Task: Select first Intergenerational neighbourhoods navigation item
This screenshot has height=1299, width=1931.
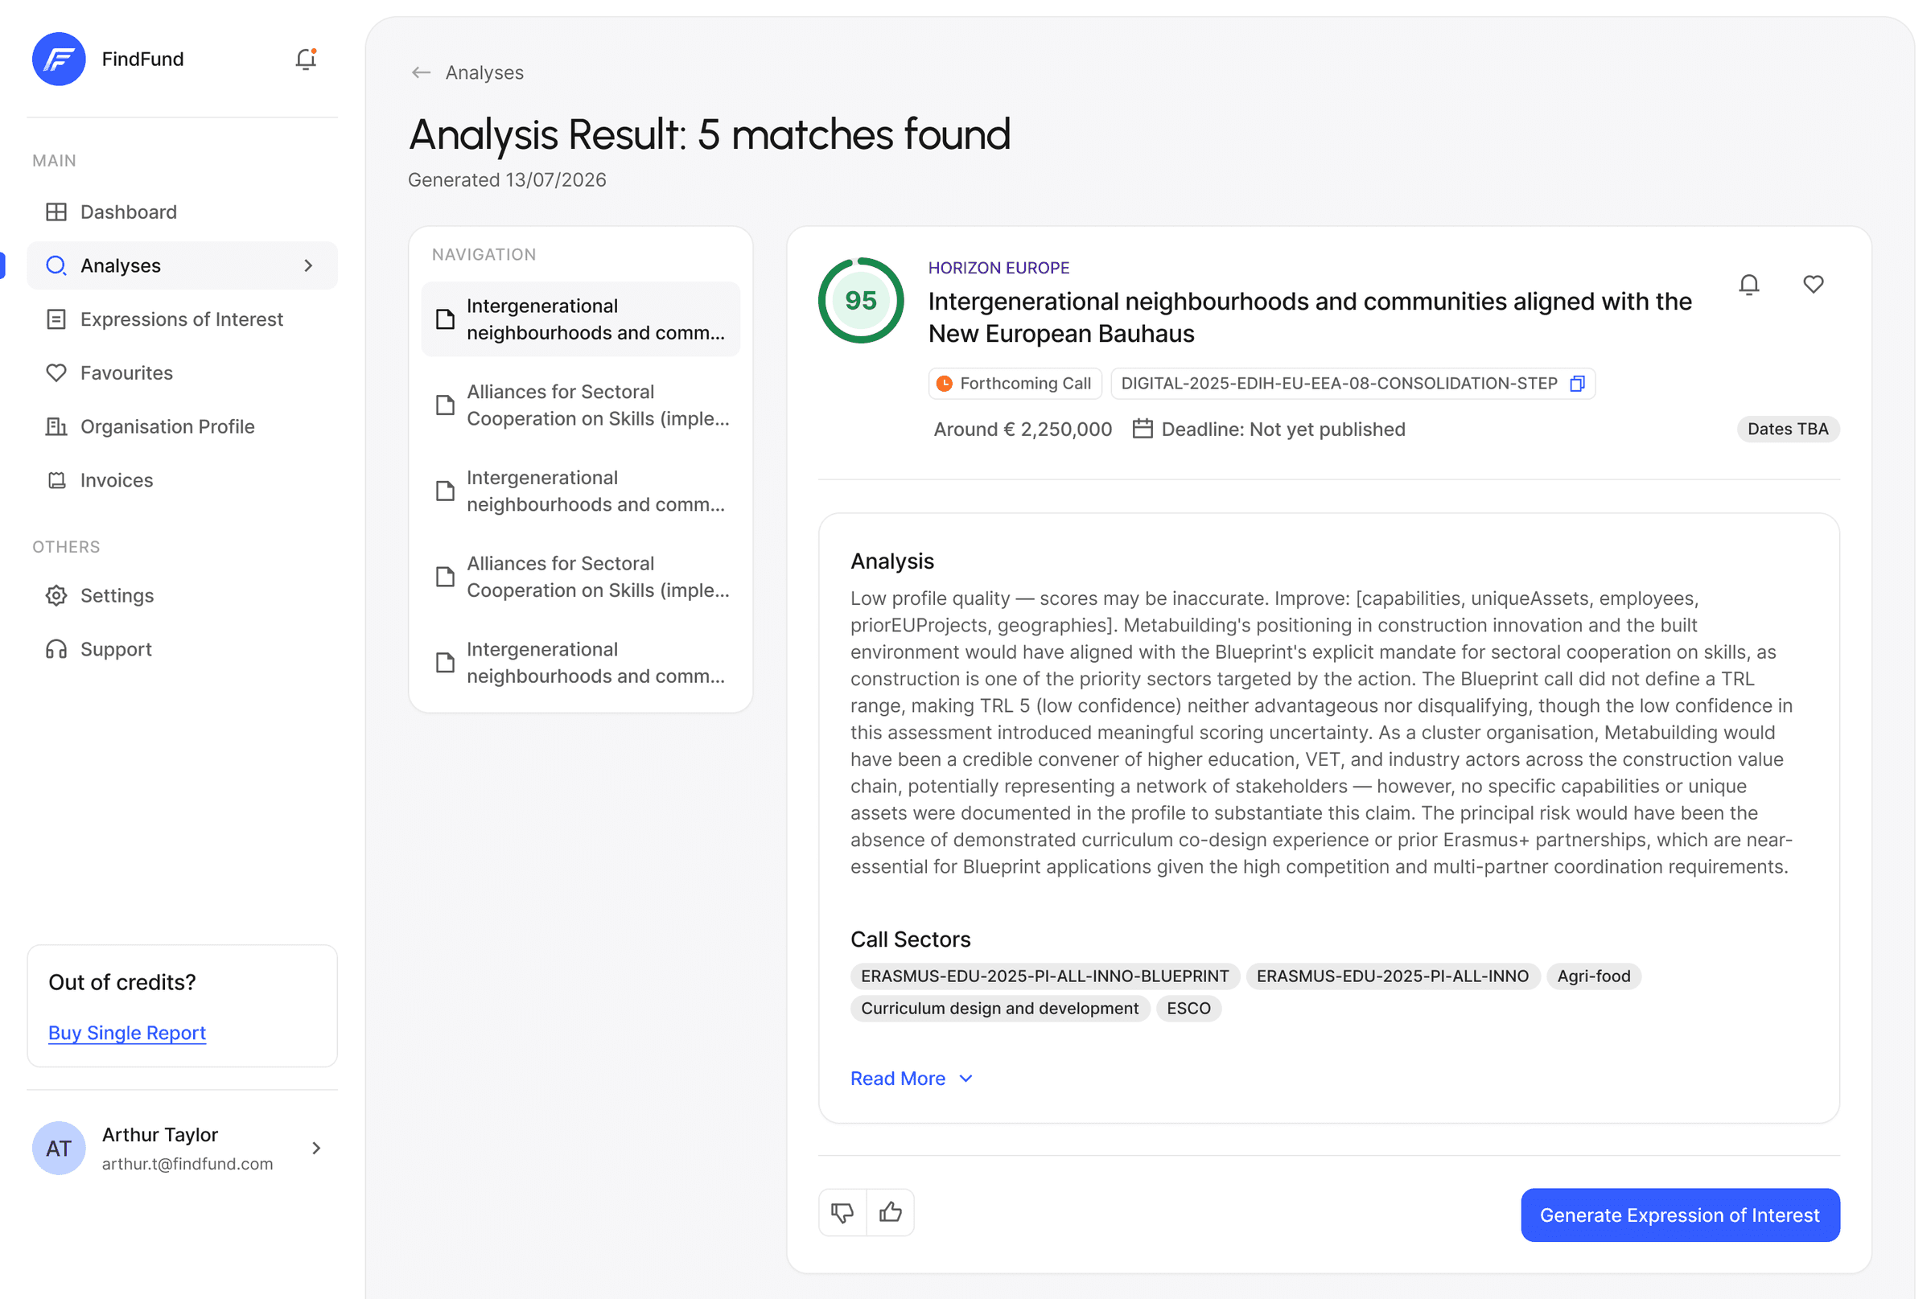Action: [580, 320]
